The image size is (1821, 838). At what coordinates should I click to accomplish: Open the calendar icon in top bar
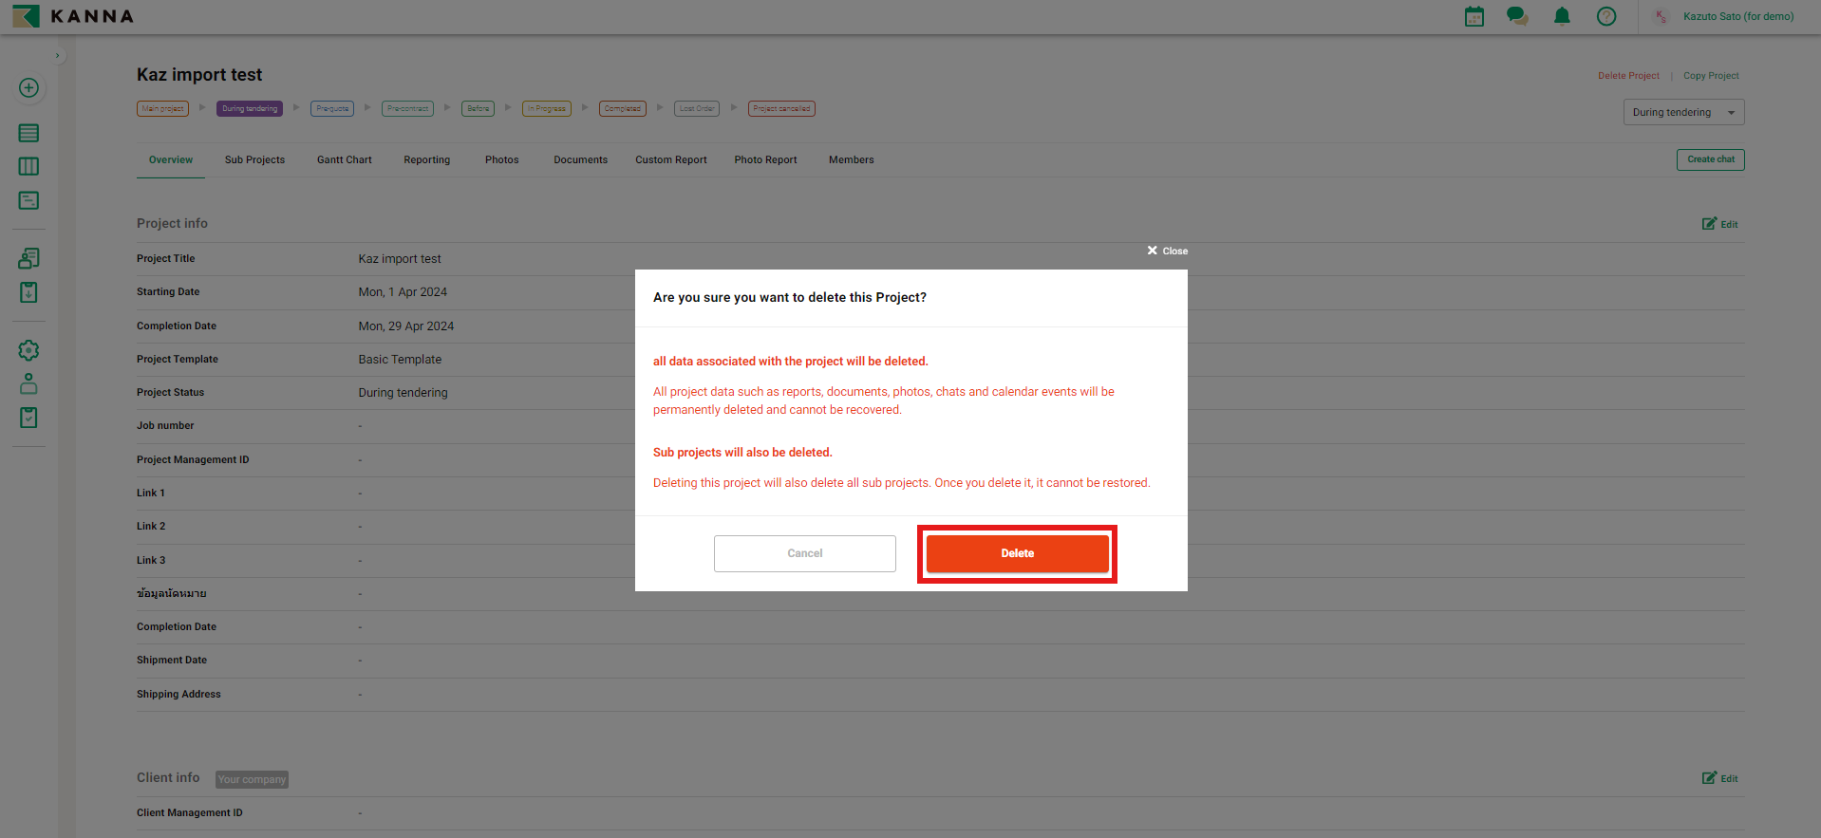coord(1474,16)
